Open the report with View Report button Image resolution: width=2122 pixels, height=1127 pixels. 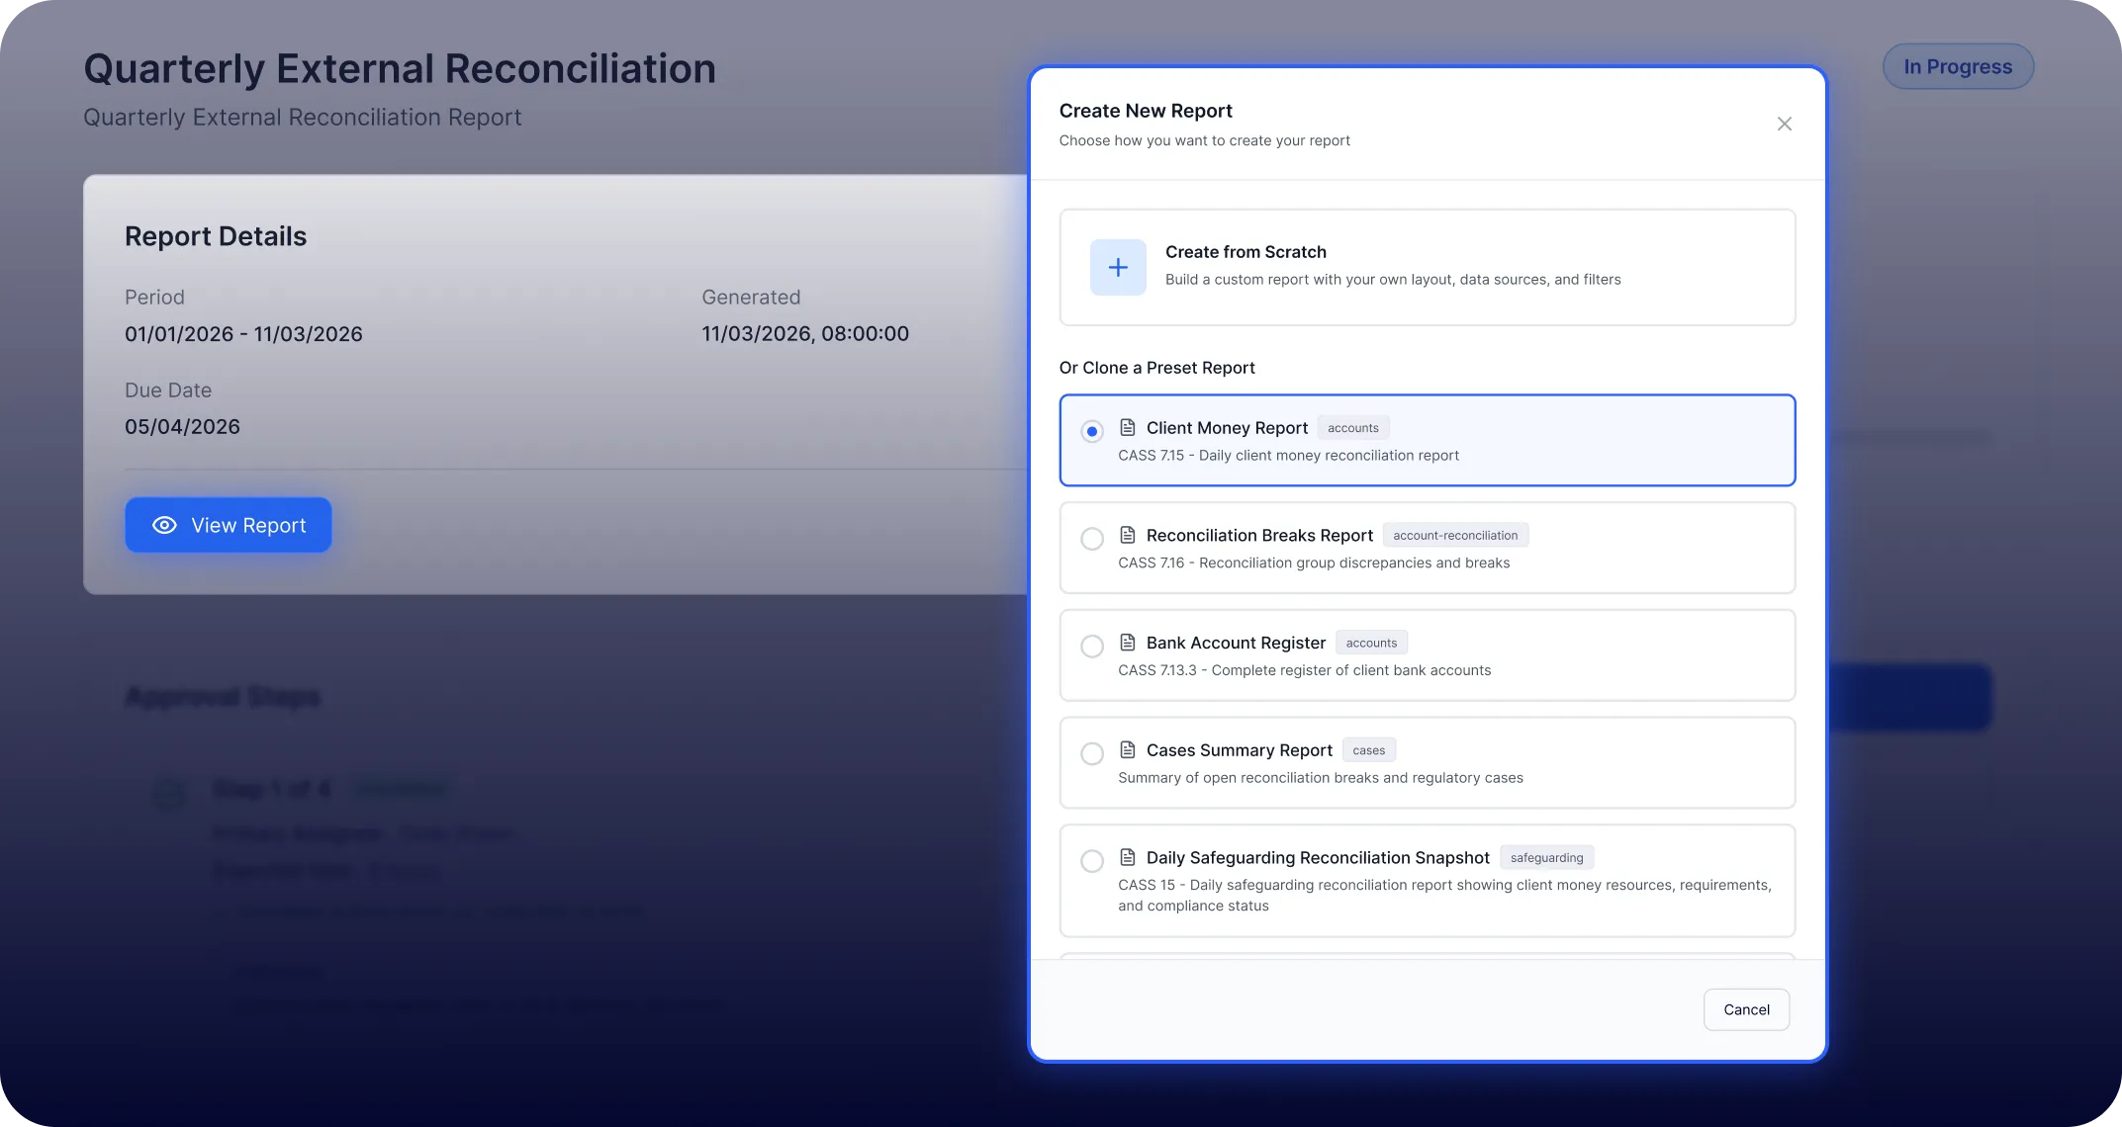228,525
